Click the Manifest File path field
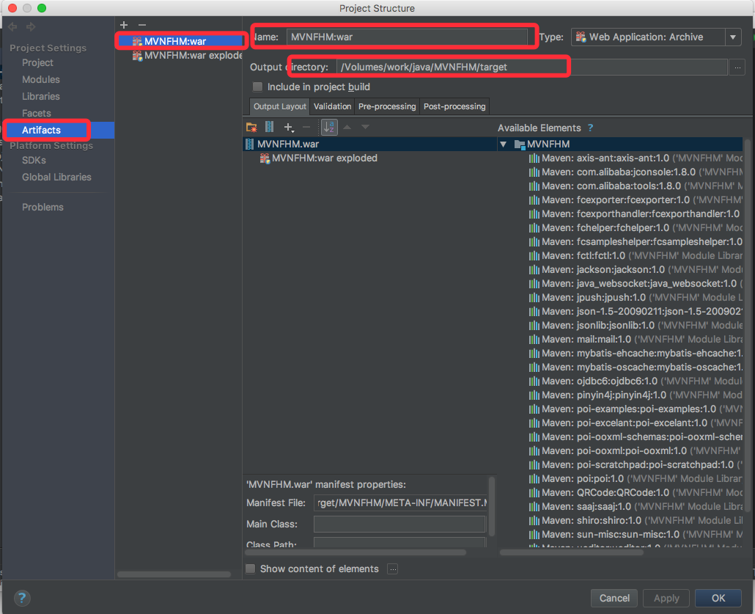Viewport: 755px width, 614px height. pos(400,503)
